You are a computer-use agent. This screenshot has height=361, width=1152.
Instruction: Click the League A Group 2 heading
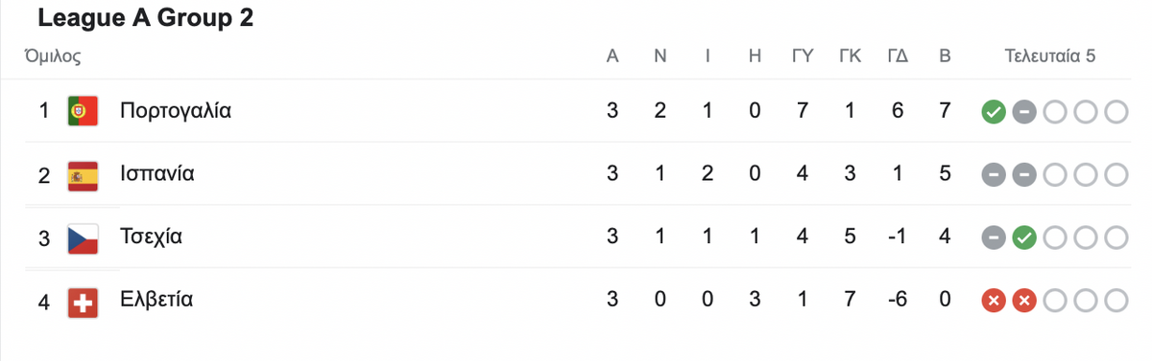pyautogui.click(x=146, y=19)
